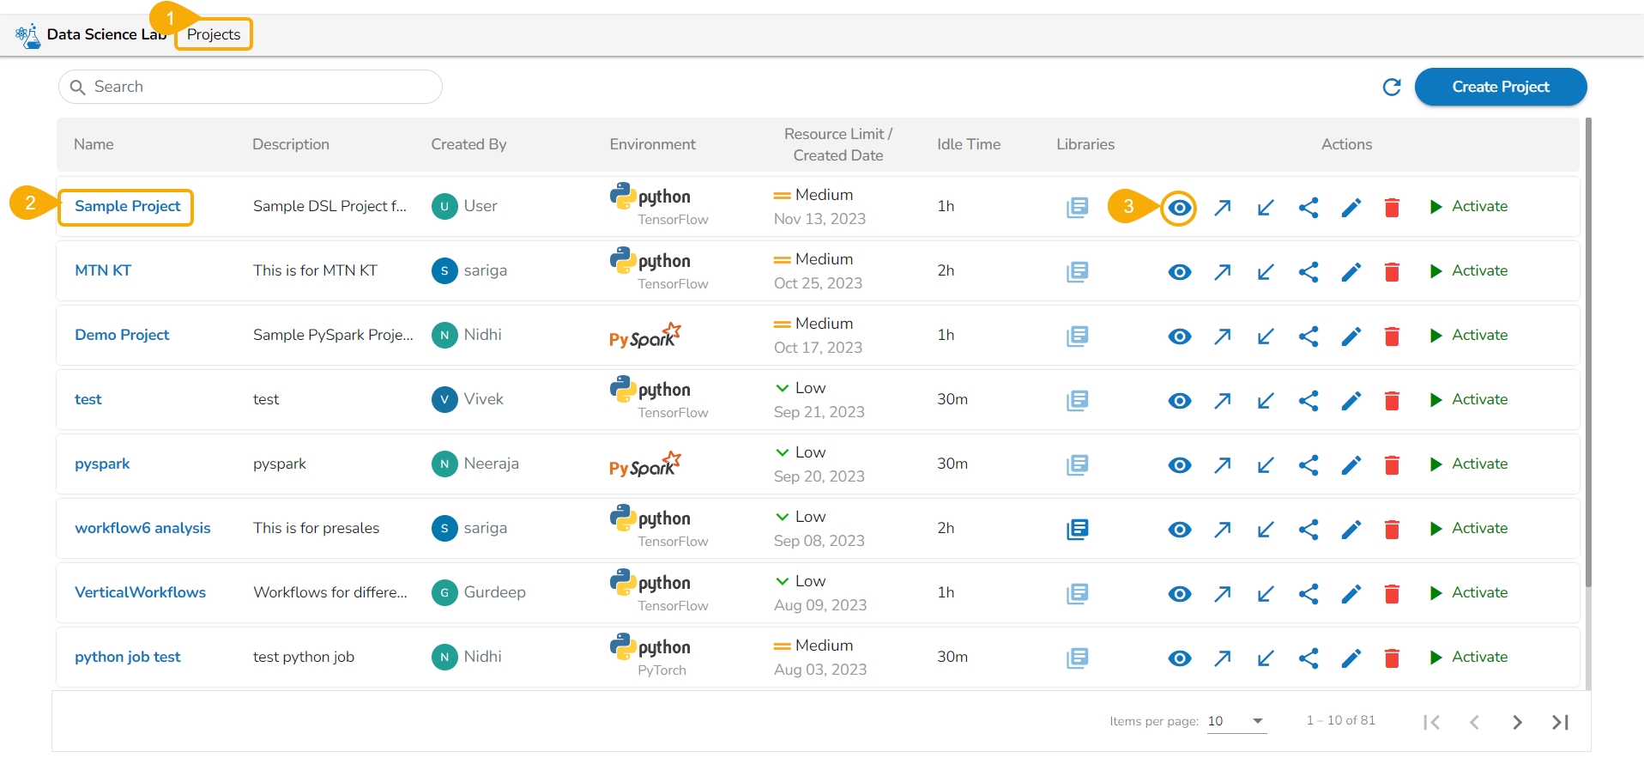Jump to the last page of projects
Viewport: 1644px width, 764px height.
click(1560, 722)
